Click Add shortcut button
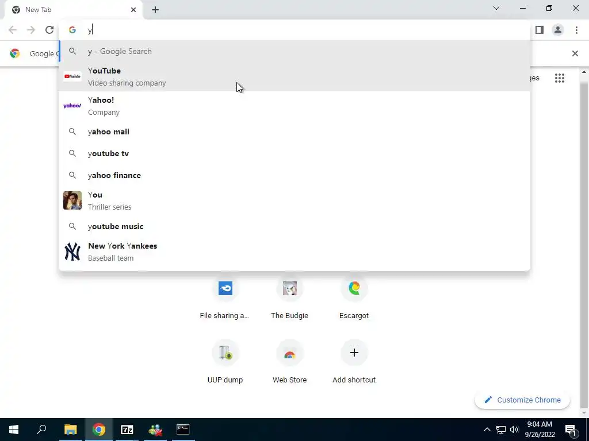This screenshot has height=441, width=589. pos(354,363)
